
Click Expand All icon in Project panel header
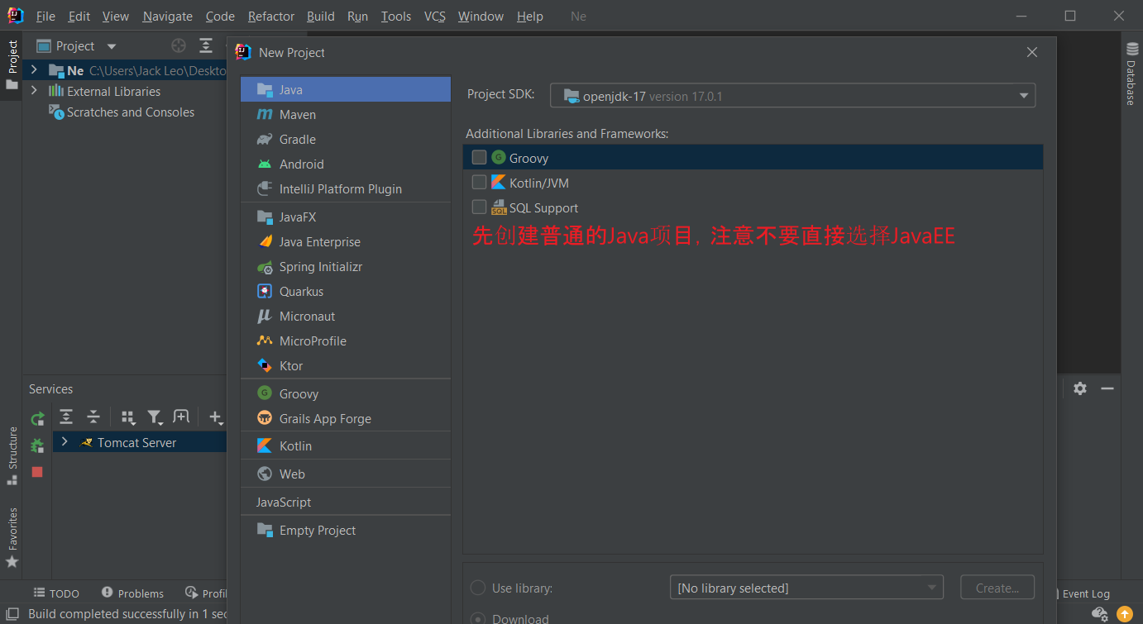[x=206, y=46]
